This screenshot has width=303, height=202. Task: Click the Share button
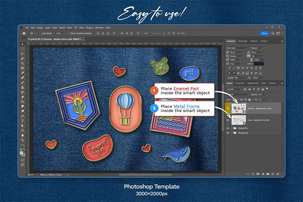tap(264, 33)
